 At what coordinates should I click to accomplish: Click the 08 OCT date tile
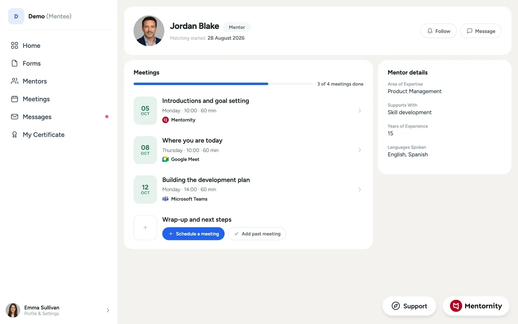[145, 150]
